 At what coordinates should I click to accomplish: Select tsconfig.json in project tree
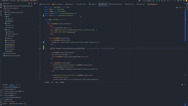coord(10,49)
